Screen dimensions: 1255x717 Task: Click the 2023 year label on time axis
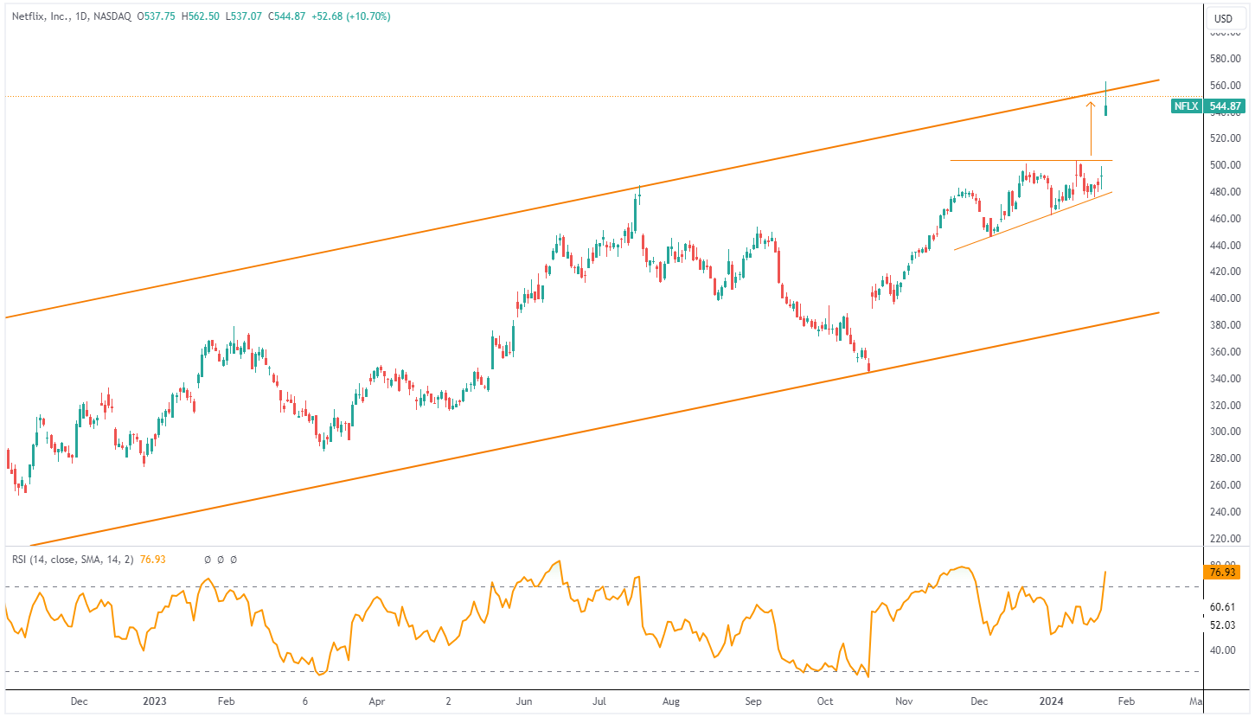[x=155, y=701]
